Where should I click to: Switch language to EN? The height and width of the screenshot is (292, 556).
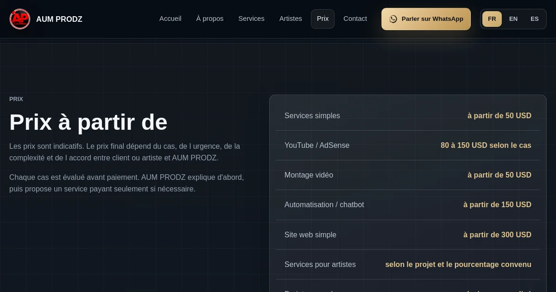[513, 19]
